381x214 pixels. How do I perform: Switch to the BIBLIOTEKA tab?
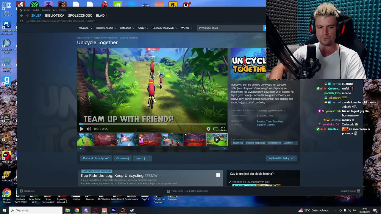coord(54,15)
